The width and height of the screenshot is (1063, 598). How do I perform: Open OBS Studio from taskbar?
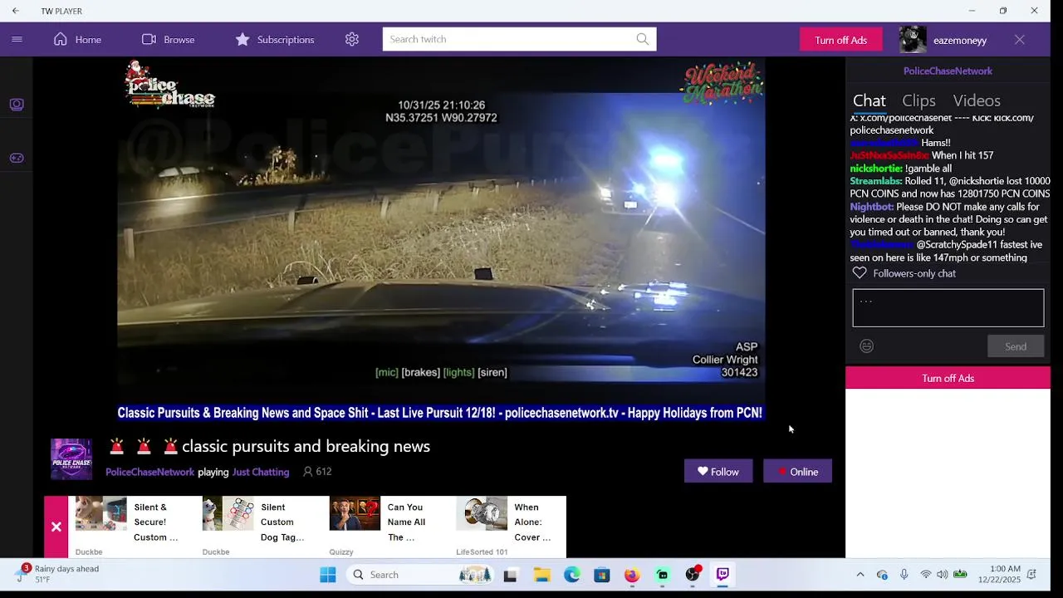point(693,575)
